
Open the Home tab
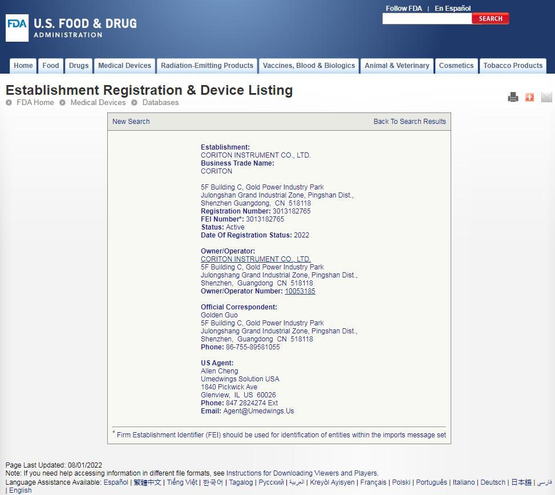coord(23,66)
